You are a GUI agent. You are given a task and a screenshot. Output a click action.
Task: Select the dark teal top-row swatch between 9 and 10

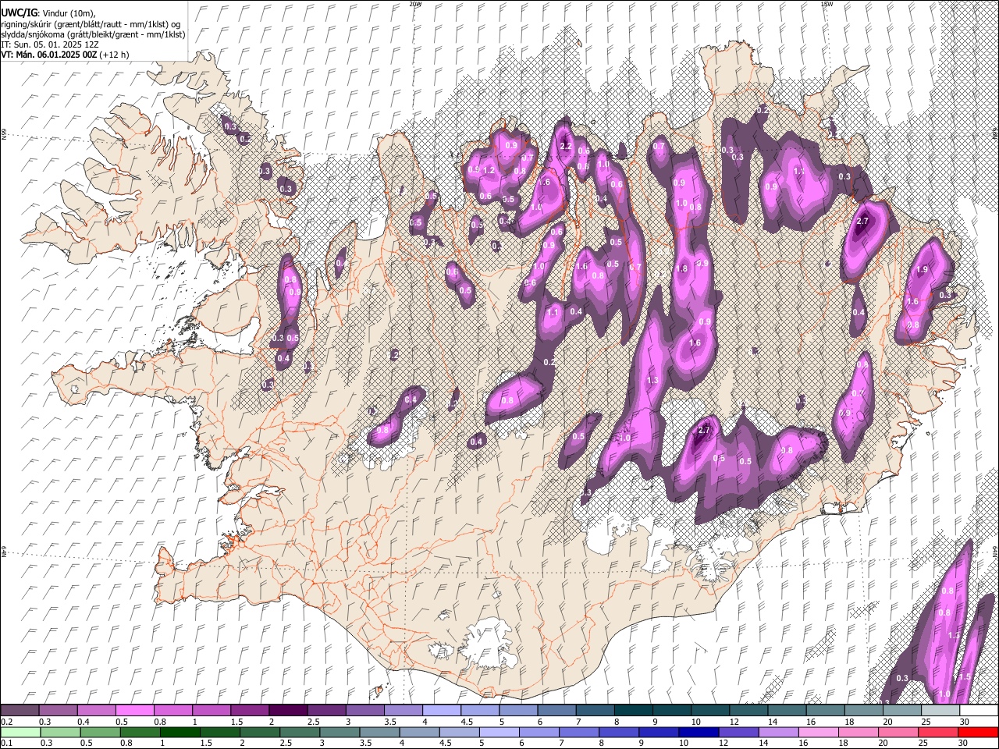tap(672, 711)
